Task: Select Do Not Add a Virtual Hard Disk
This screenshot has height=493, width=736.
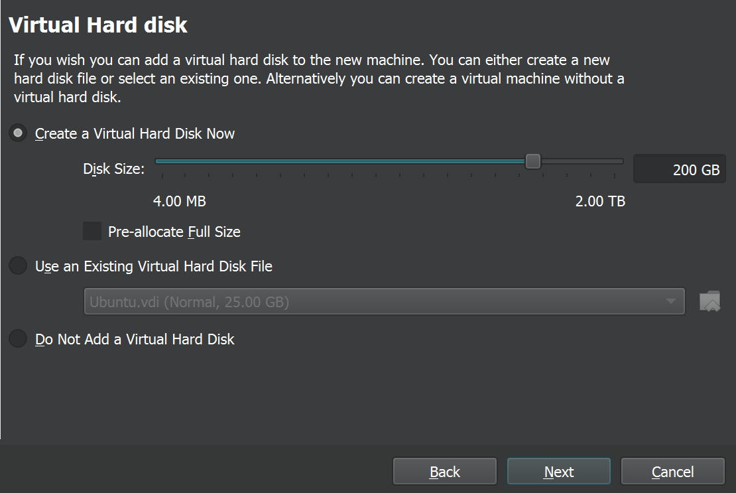Action: pos(19,339)
